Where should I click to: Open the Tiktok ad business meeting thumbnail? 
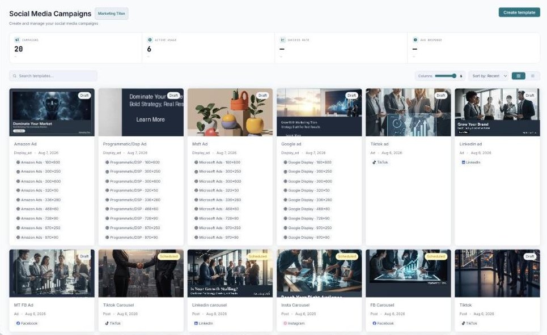click(408, 113)
